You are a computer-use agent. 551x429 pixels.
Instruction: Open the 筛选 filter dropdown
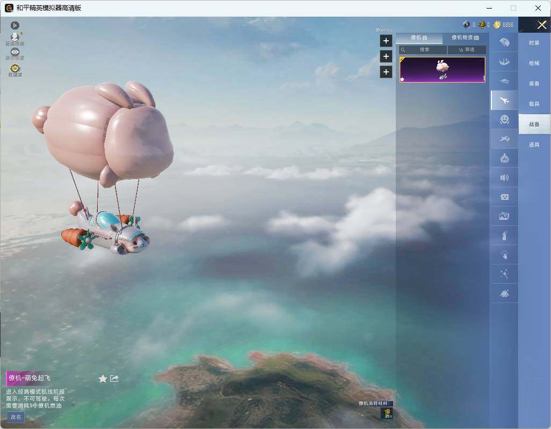click(x=467, y=50)
